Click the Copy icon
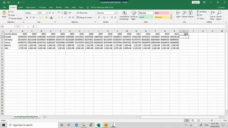The image size is (228, 128). click(x=9, y=15)
